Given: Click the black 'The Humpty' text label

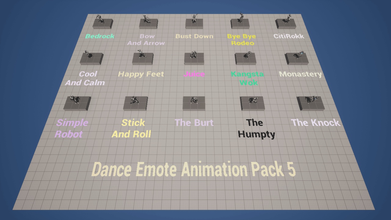Looking at the screenshot, I should pyautogui.click(x=257, y=129).
